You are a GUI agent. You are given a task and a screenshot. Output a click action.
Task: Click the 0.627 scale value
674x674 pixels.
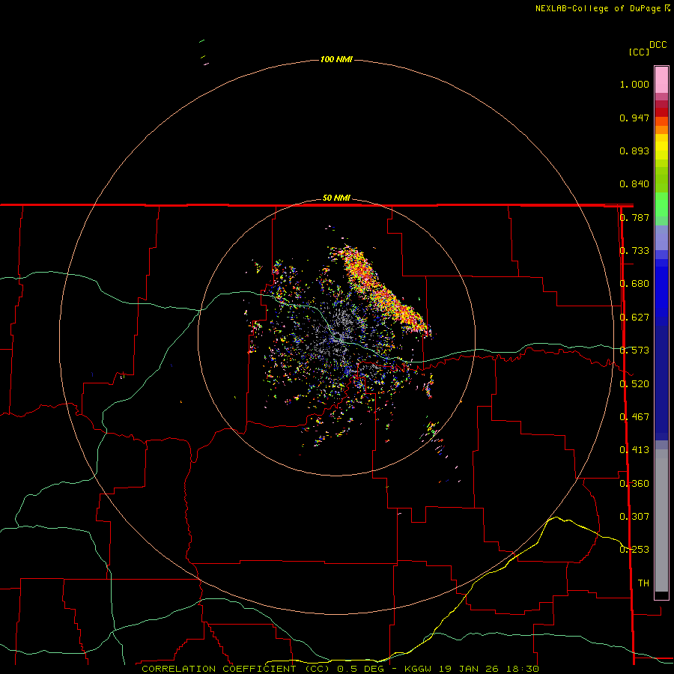[634, 318]
